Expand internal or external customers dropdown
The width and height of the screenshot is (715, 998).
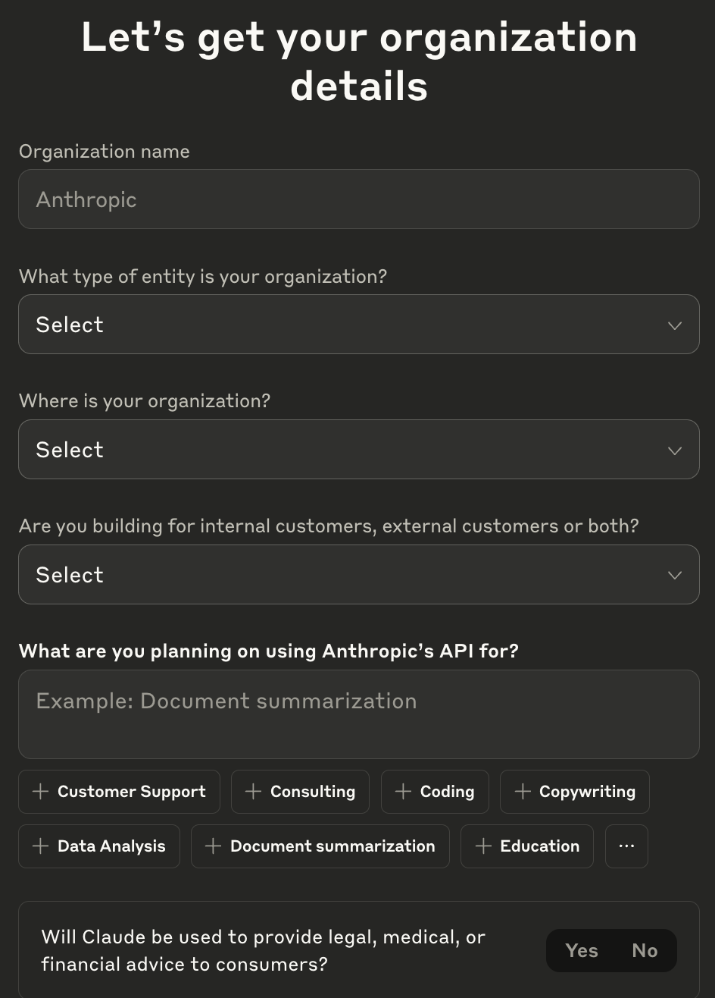(358, 575)
